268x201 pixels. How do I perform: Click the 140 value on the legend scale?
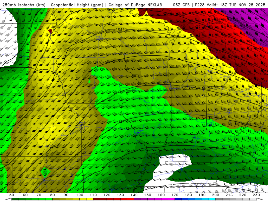tap(134, 195)
